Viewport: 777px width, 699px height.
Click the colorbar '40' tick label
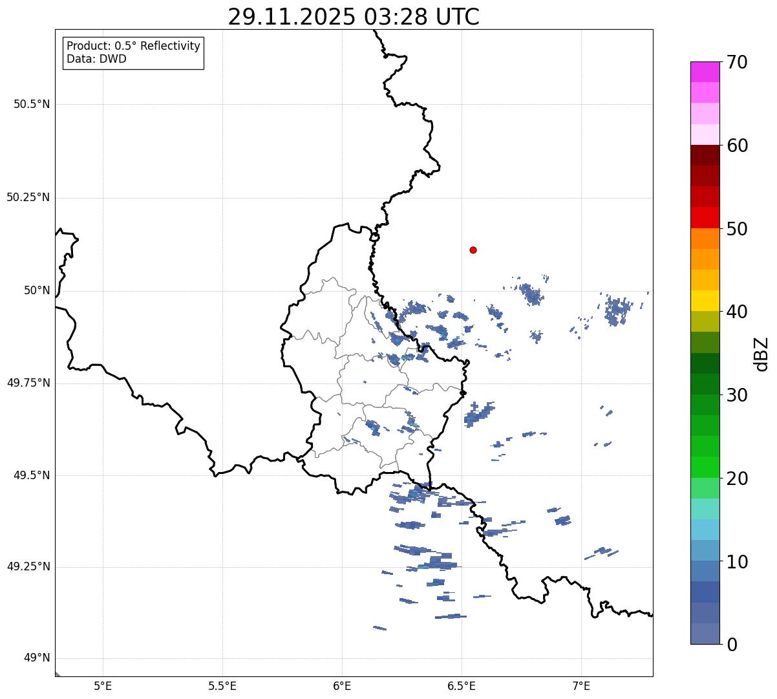click(737, 312)
